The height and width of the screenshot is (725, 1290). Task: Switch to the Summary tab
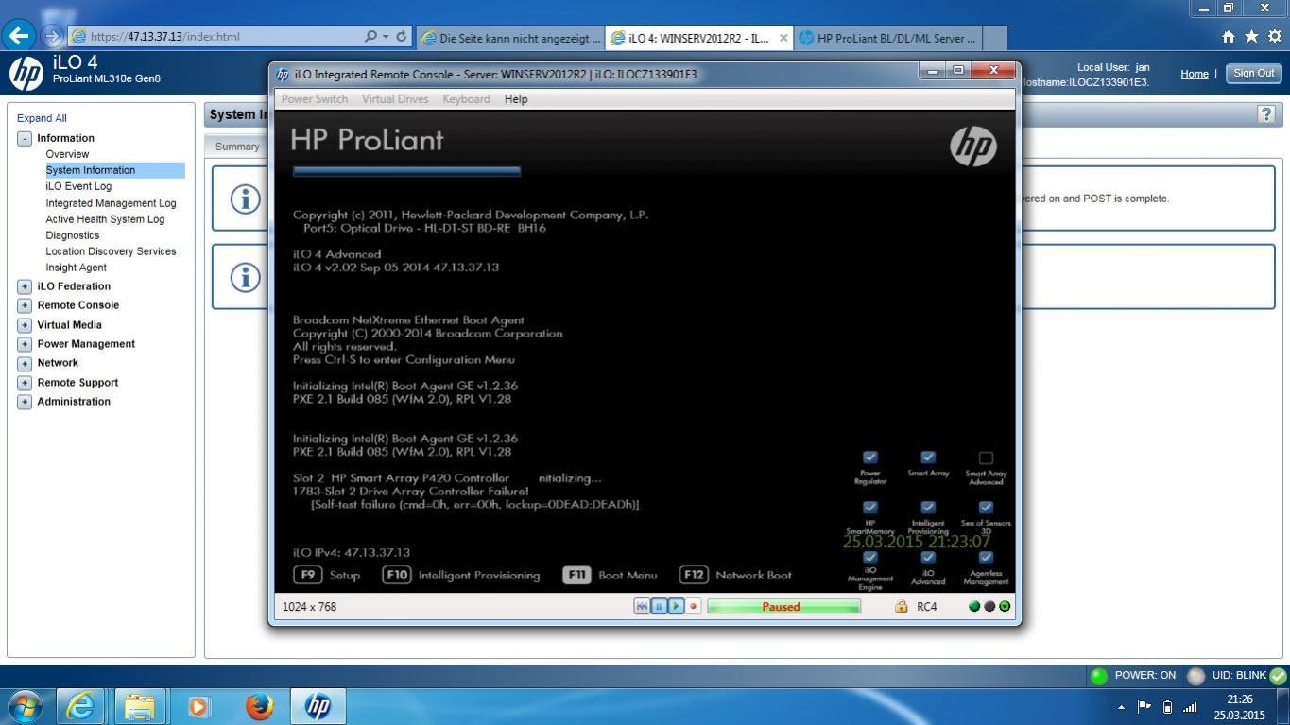tap(236, 147)
